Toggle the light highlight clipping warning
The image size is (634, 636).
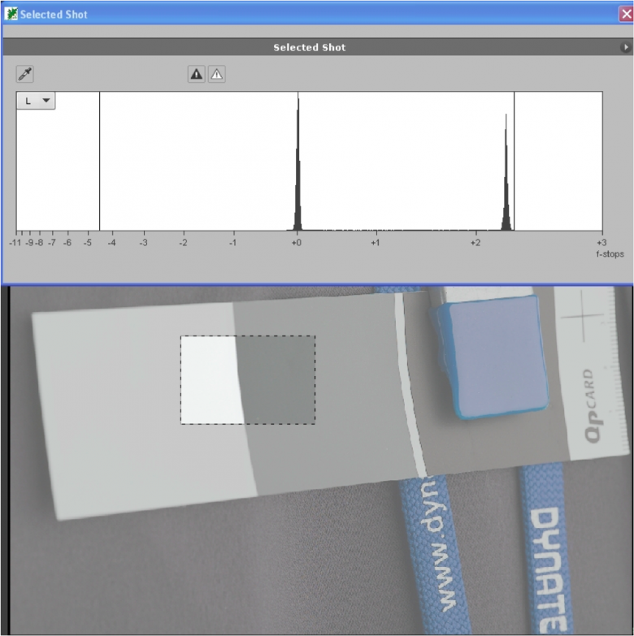point(217,74)
